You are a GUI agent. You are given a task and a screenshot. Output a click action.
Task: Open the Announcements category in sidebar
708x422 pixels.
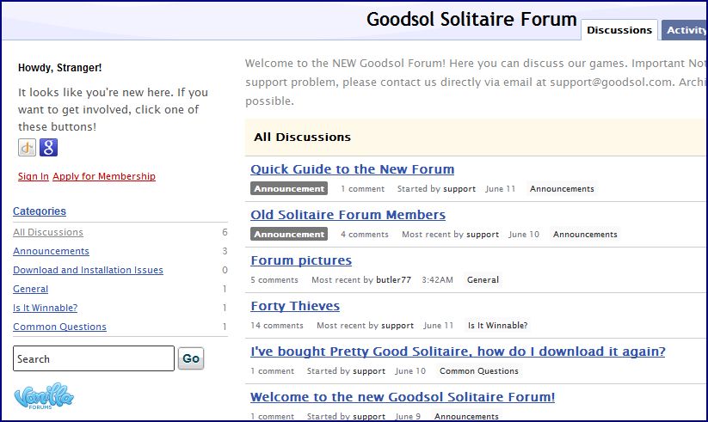pyautogui.click(x=51, y=251)
